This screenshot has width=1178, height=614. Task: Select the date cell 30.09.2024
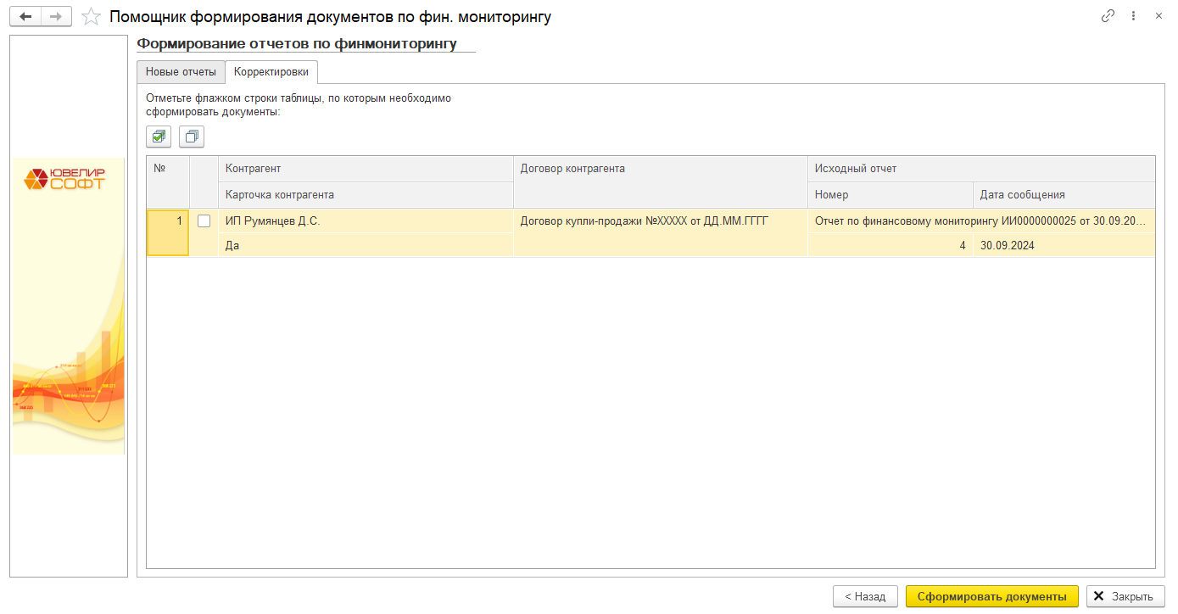coord(1064,245)
